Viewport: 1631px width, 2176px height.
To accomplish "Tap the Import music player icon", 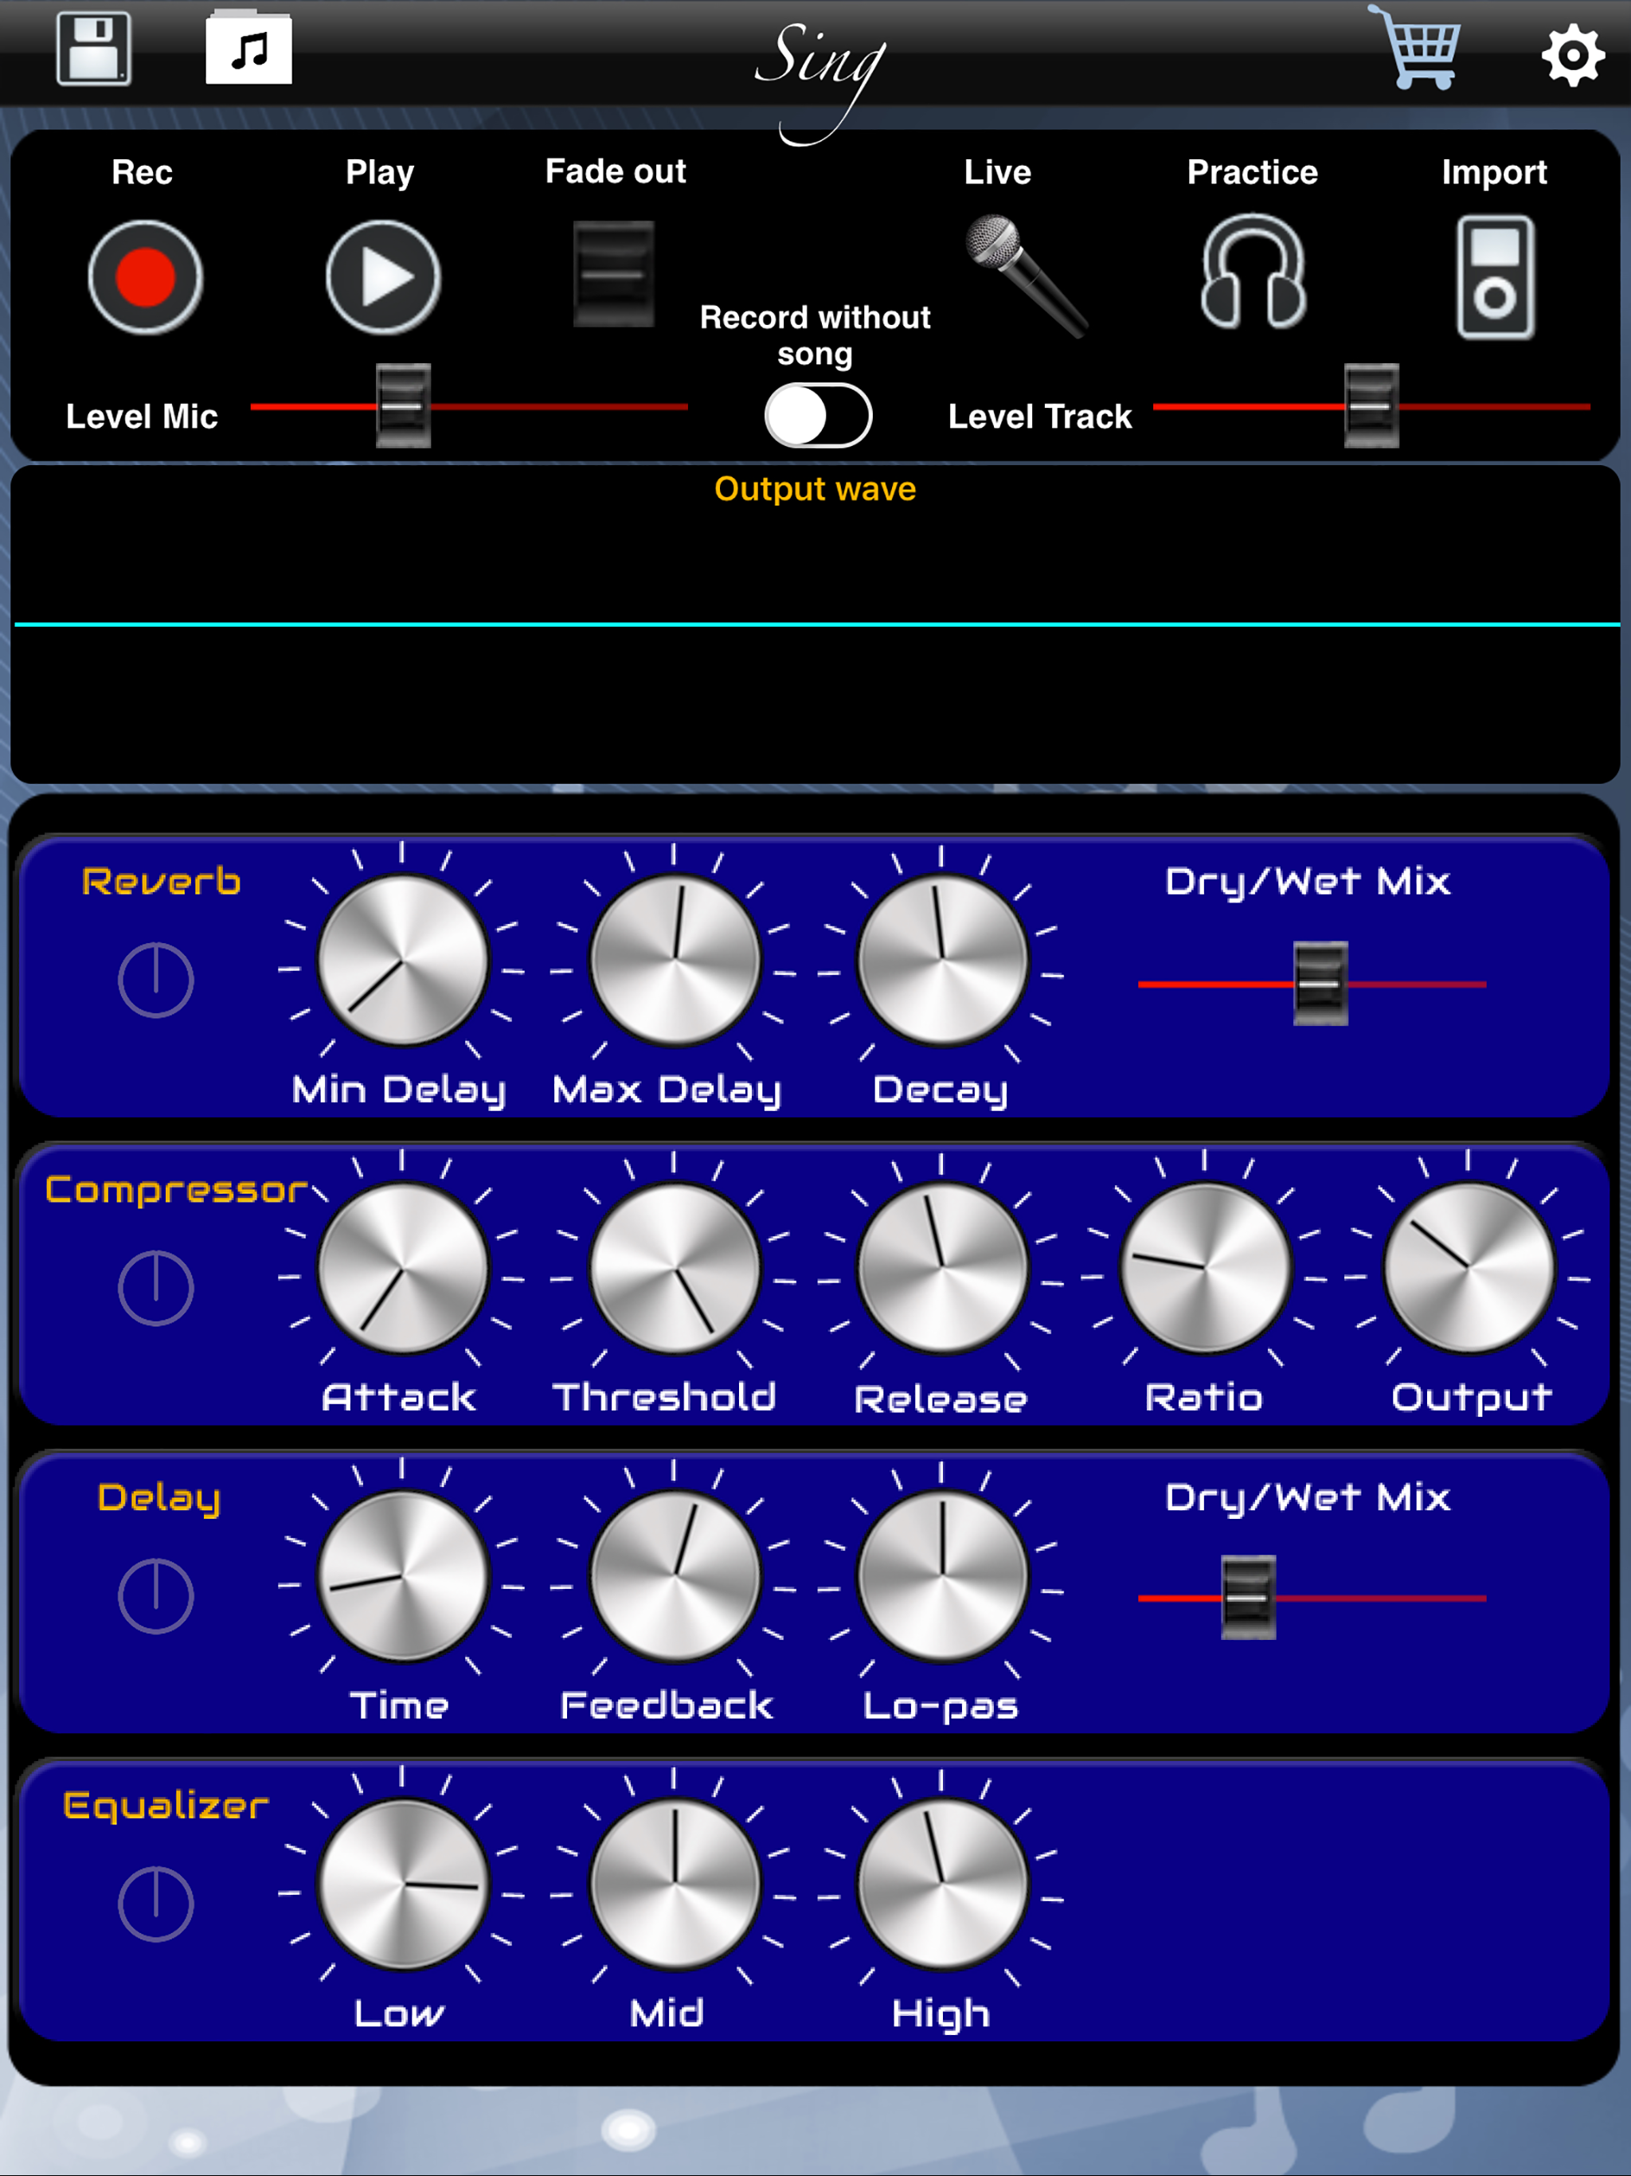I will click(1496, 279).
